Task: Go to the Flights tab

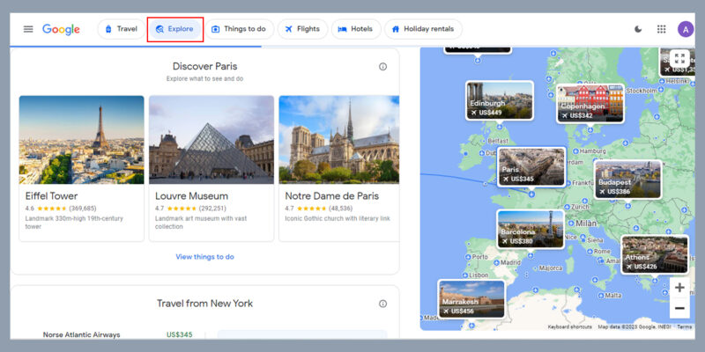Action: [x=302, y=29]
